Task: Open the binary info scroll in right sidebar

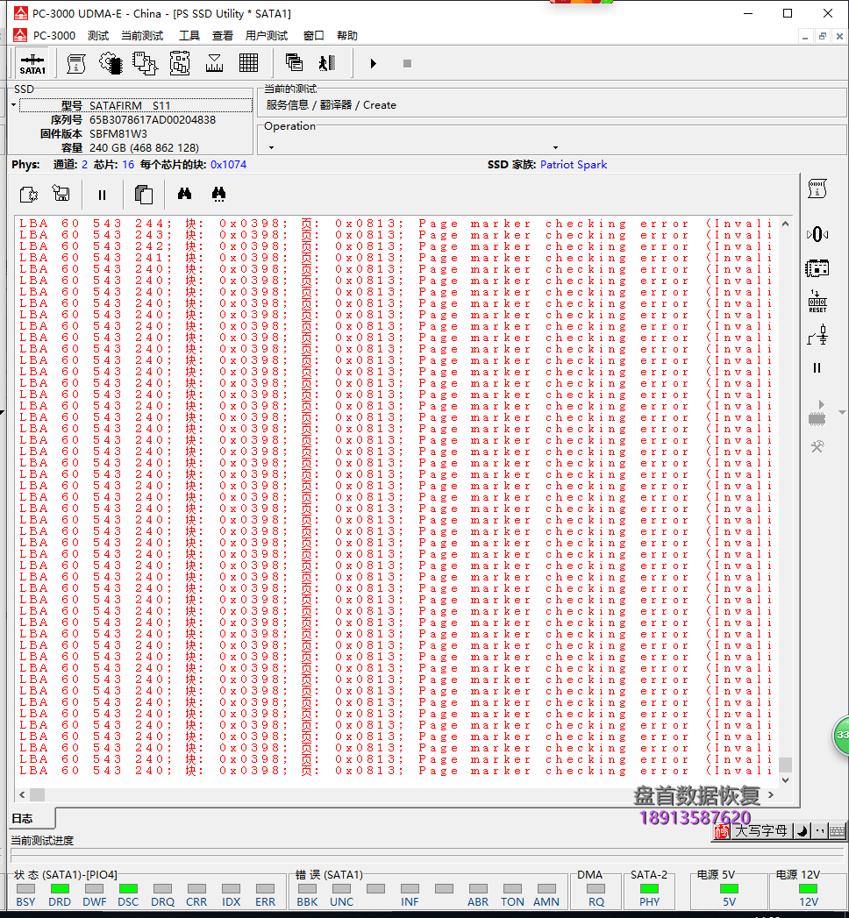Action: click(817, 189)
